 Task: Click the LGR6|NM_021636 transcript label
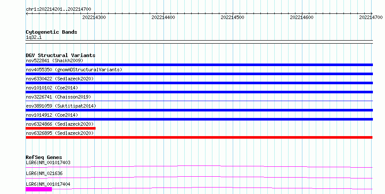tap(44, 173)
